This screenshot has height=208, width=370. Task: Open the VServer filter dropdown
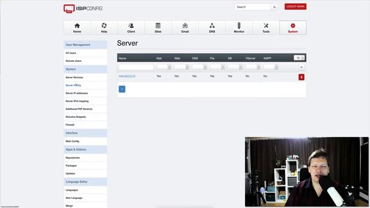pos(253,67)
